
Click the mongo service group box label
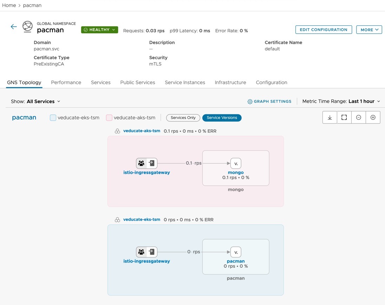pos(236,190)
